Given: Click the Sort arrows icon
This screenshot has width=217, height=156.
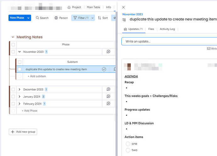Looking at the screenshot, I should click(x=99, y=18).
